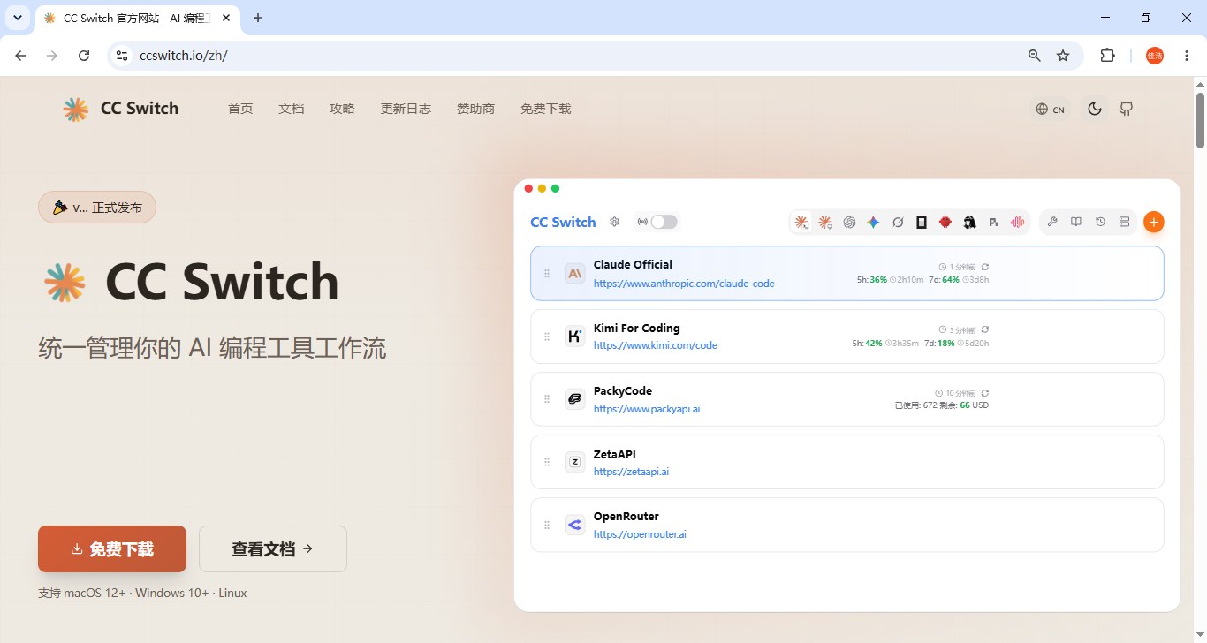Select the red crab app icon

945,223
